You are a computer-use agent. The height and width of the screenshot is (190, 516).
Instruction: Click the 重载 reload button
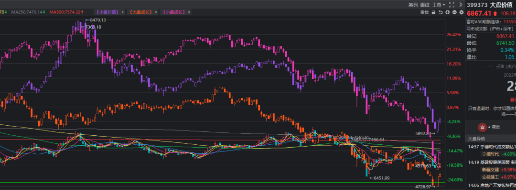coord(424,12)
